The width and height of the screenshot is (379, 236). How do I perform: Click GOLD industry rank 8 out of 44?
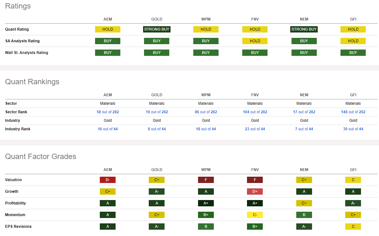tap(157, 129)
